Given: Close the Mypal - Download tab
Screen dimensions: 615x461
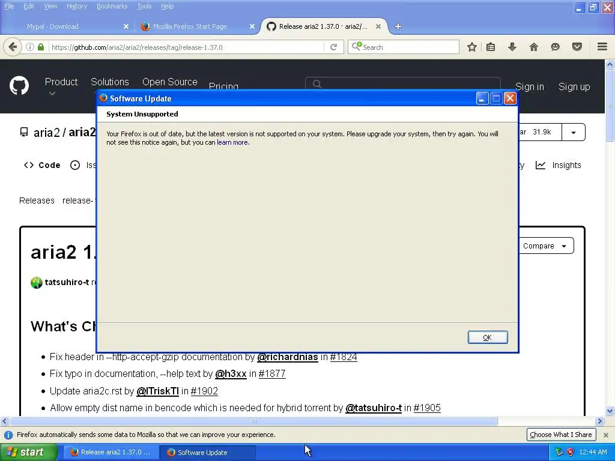Looking at the screenshot, I should coord(126,26).
